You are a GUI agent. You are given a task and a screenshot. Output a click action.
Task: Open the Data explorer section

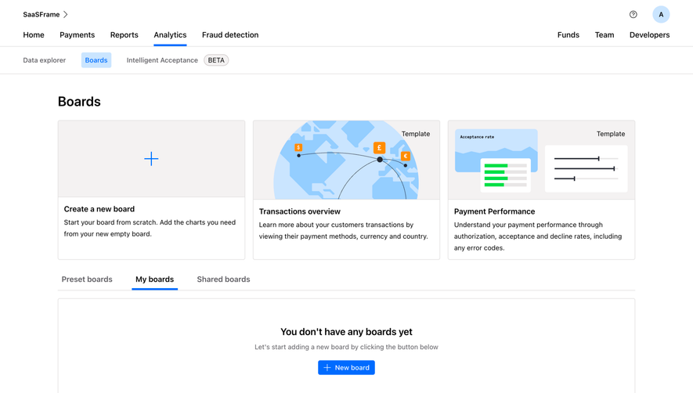point(44,60)
